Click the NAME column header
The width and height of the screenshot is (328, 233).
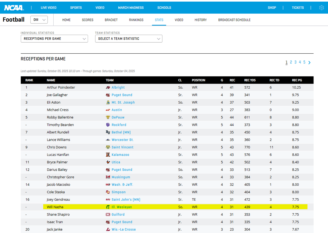tap(51, 80)
